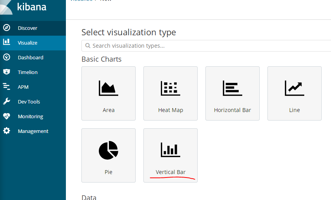Choose the Horizontal Bar label
331x200 pixels.
pos(233,110)
